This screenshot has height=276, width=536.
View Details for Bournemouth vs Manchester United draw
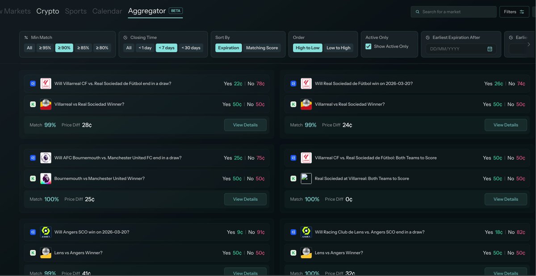(245, 199)
